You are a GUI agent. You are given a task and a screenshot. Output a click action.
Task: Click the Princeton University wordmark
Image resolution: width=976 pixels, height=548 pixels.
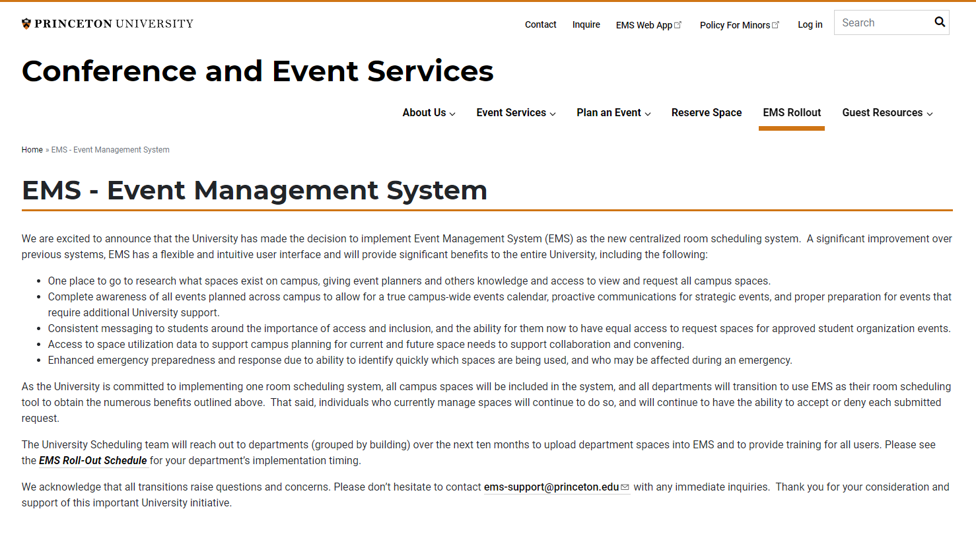(114, 24)
